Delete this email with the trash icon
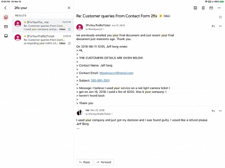Image resolution: width=225 pixels, height=168 pixels. point(203,7)
